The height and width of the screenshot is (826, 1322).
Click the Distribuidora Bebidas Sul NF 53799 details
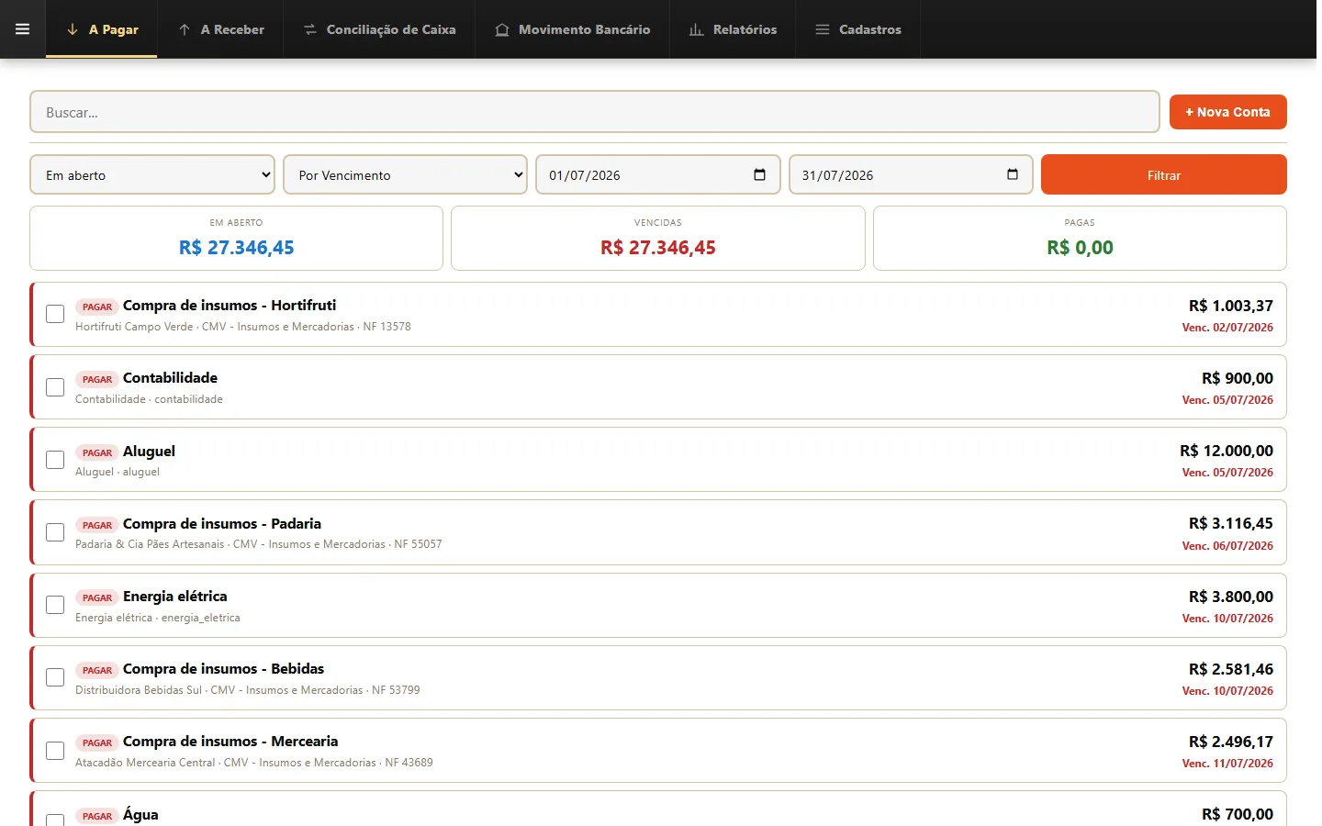[248, 690]
